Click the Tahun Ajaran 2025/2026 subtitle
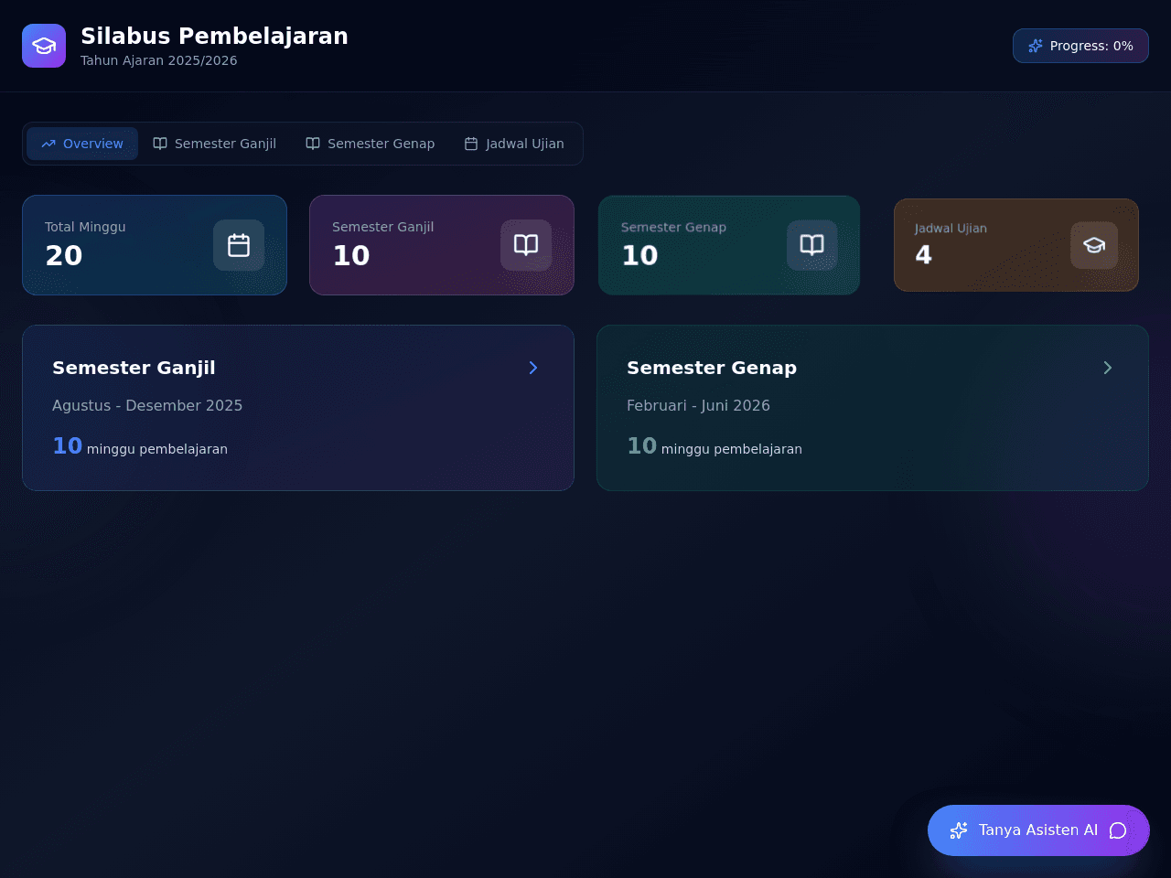Image resolution: width=1171 pixels, height=878 pixels. [159, 60]
